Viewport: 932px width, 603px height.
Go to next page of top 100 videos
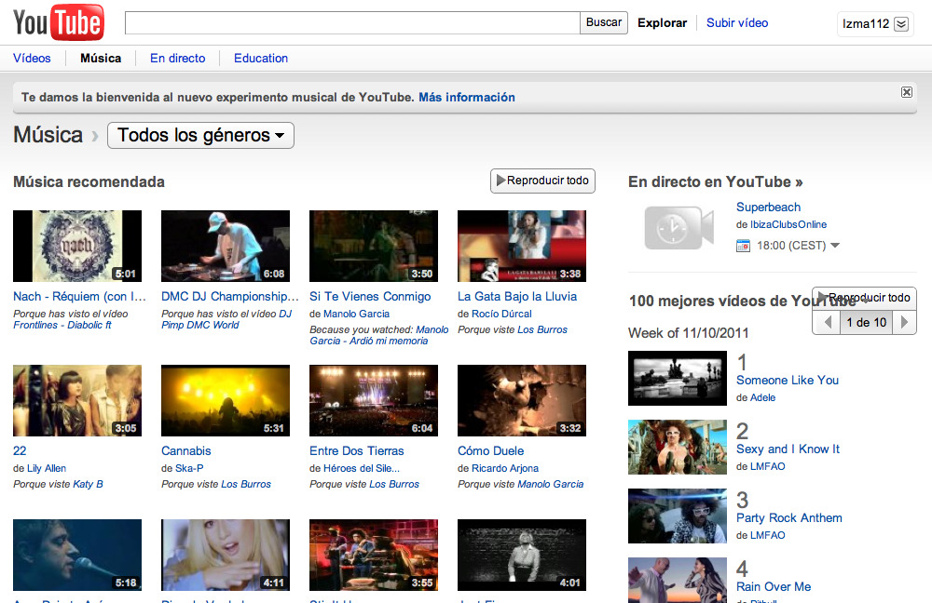click(904, 322)
